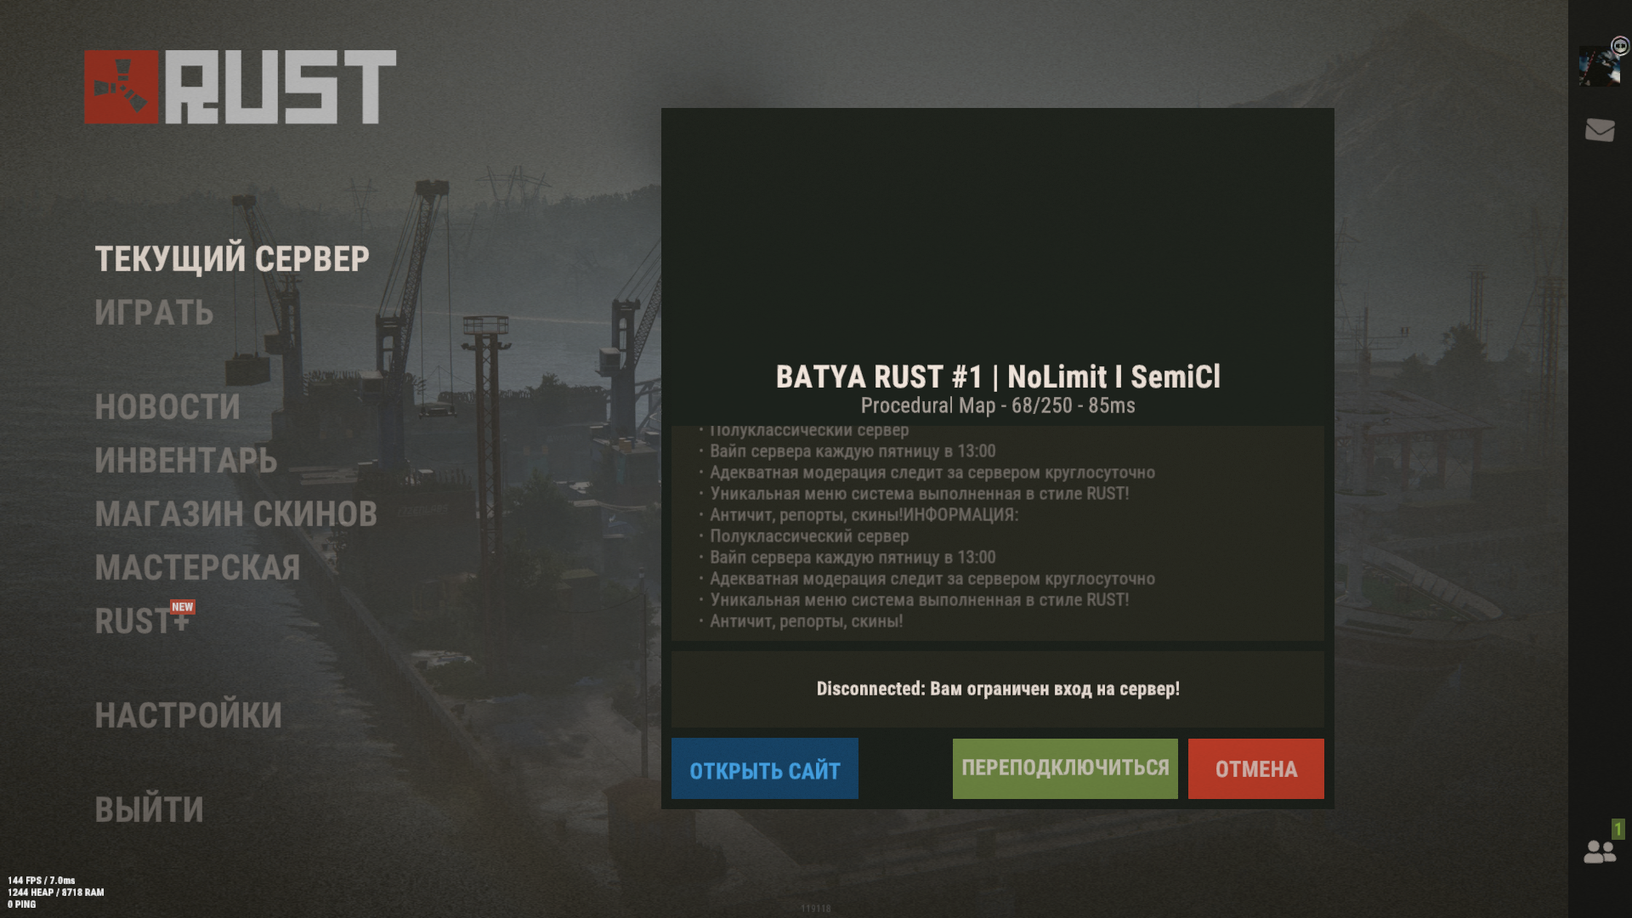Screen dimensions: 1632x918
Task: Open ТЕКУЩИЙ СЕРВЕР menu item
Action: point(232,259)
